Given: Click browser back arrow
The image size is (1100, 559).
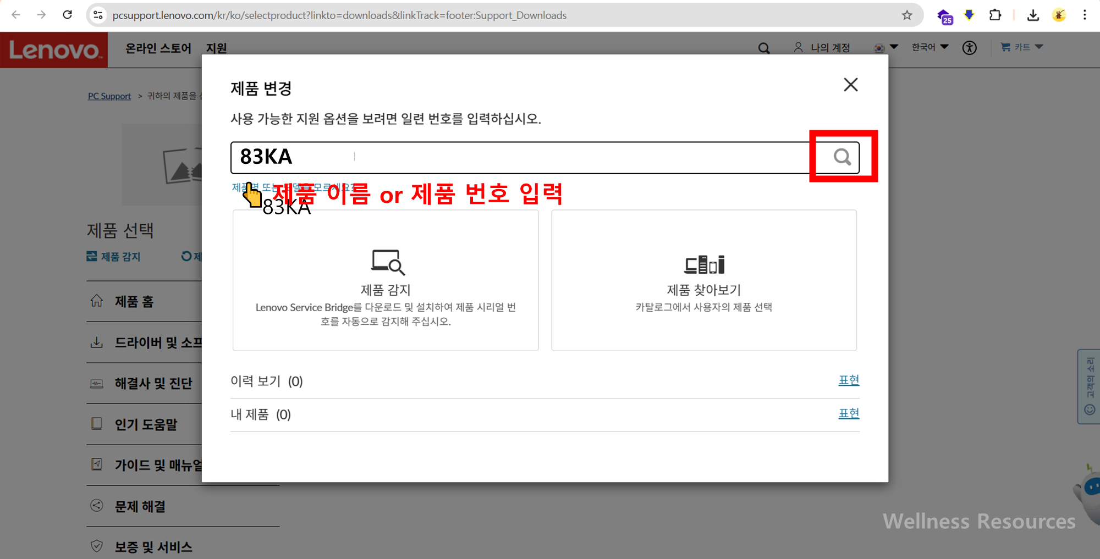Looking at the screenshot, I should (x=16, y=15).
